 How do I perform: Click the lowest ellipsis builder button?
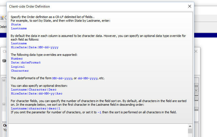pyautogui.click(x=196, y=109)
